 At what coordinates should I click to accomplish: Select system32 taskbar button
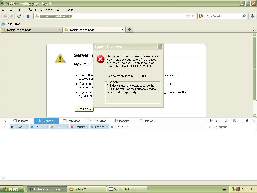click(87, 189)
